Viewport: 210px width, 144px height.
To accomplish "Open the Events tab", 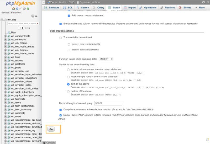I will pyautogui.click(x=185, y=8).
